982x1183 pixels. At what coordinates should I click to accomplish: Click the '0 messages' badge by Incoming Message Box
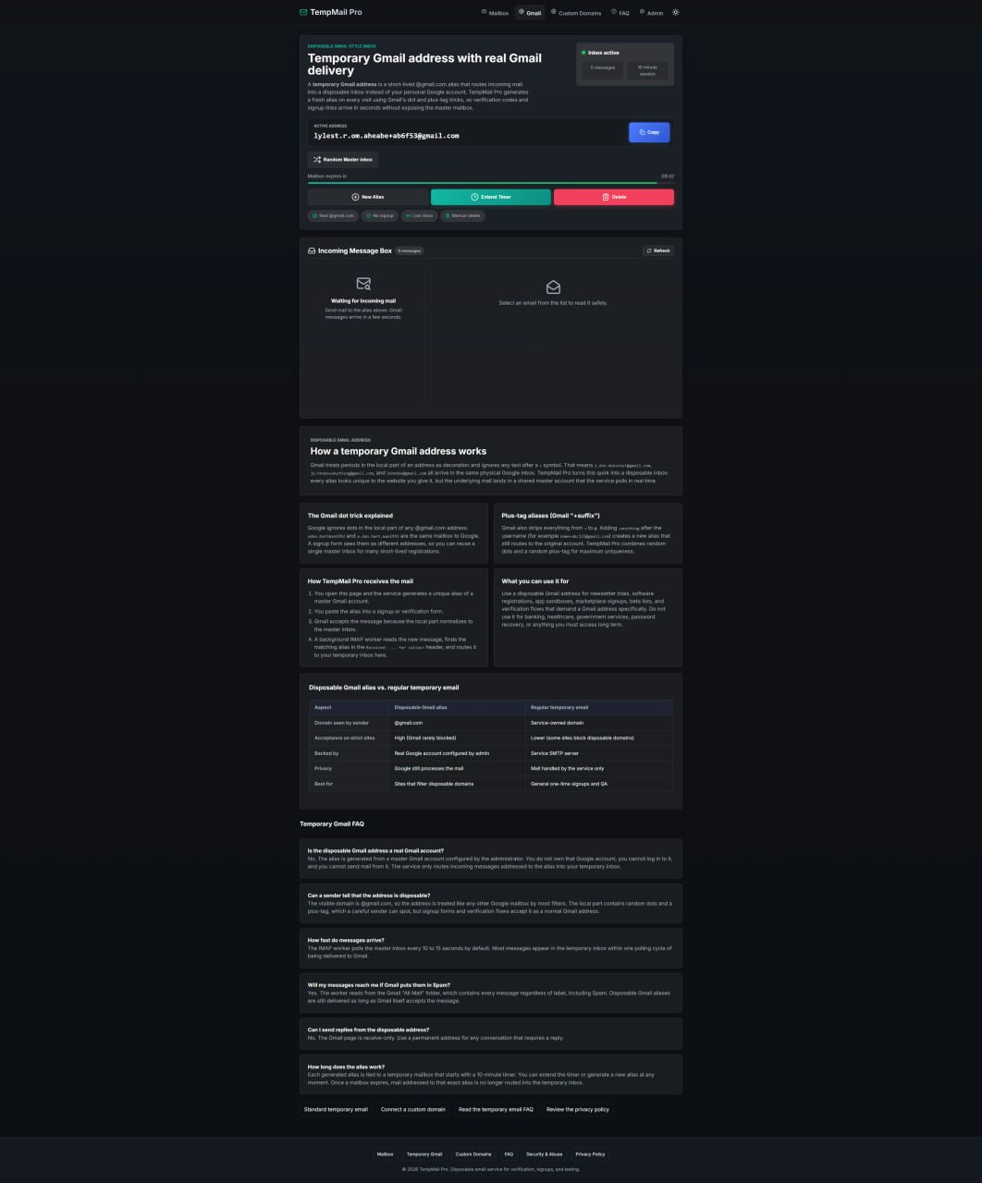tap(410, 250)
